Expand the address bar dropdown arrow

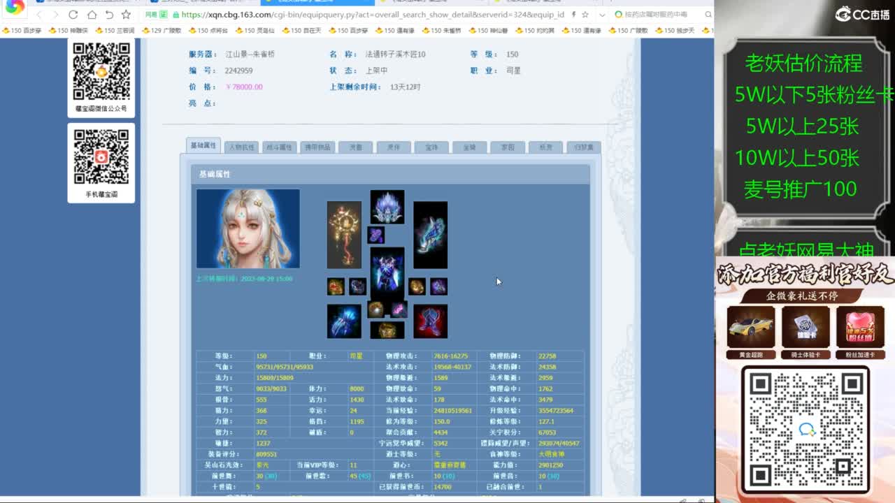tap(602, 15)
